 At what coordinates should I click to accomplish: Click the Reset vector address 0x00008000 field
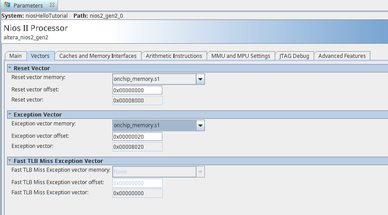(137, 100)
